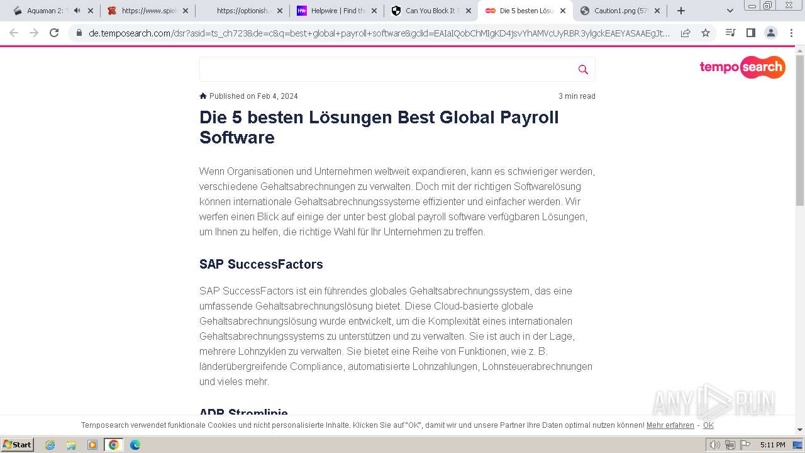Image resolution: width=805 pixels, height=453 pixels.
Task: Click the volume speaker tray icon
Action: click(x=714, y=445)
